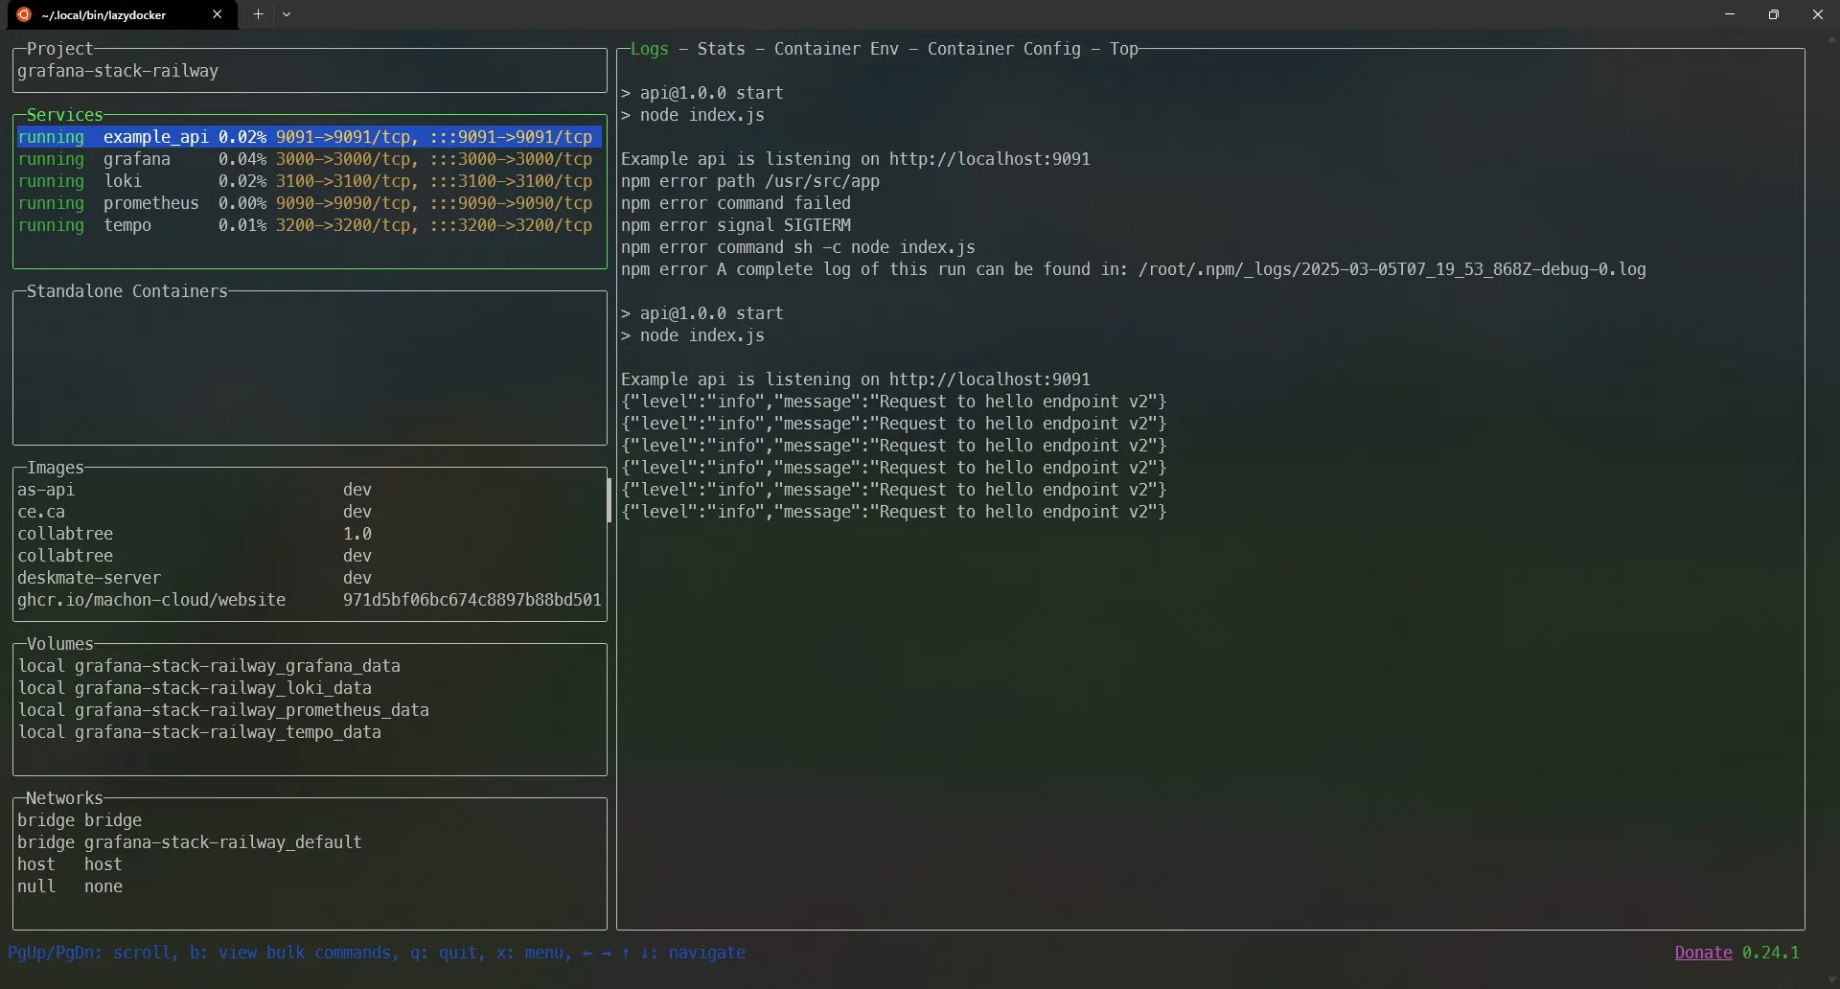
Task: Select the lazydocker terminal tab
Action: pos(123,14)
